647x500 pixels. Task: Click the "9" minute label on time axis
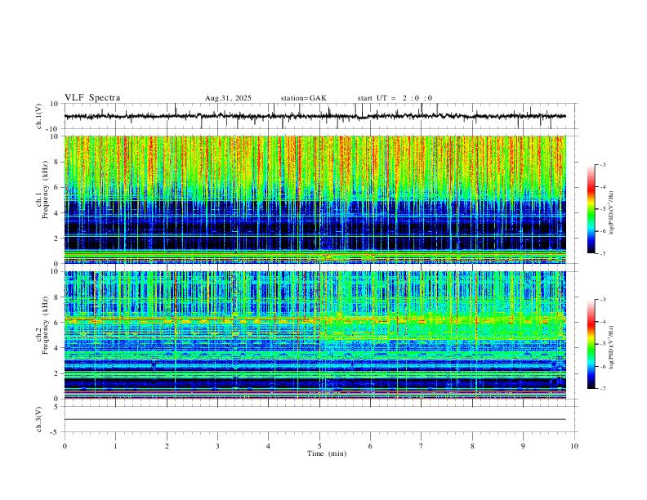click(x=523, y=446)
